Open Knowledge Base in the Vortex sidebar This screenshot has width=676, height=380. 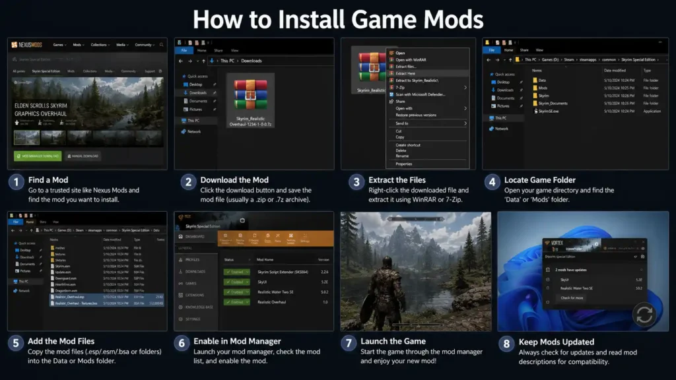point(195,307)
